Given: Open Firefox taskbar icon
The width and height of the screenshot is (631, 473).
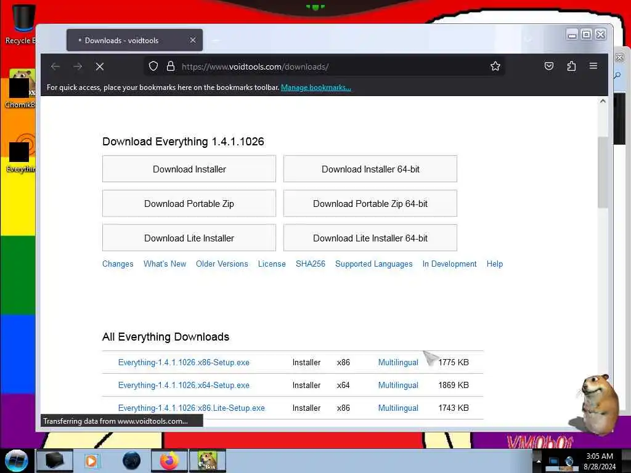Looking at the screenshot, I should pyautogui.click(x=169, y=461).
